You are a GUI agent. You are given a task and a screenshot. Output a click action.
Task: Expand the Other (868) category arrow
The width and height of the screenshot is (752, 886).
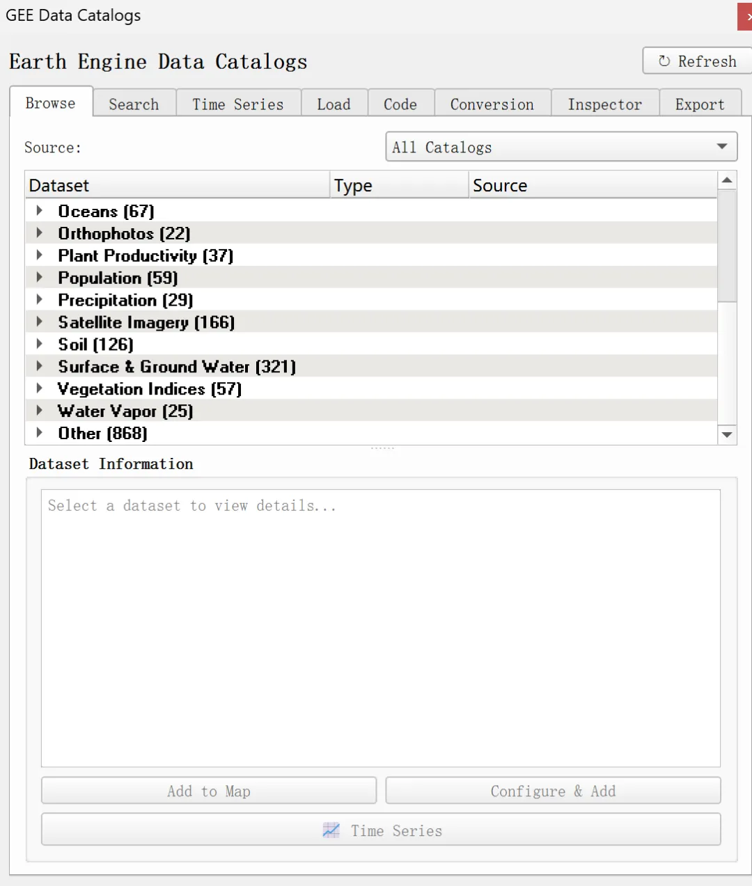pyautogui.click(x=40, y=433)
